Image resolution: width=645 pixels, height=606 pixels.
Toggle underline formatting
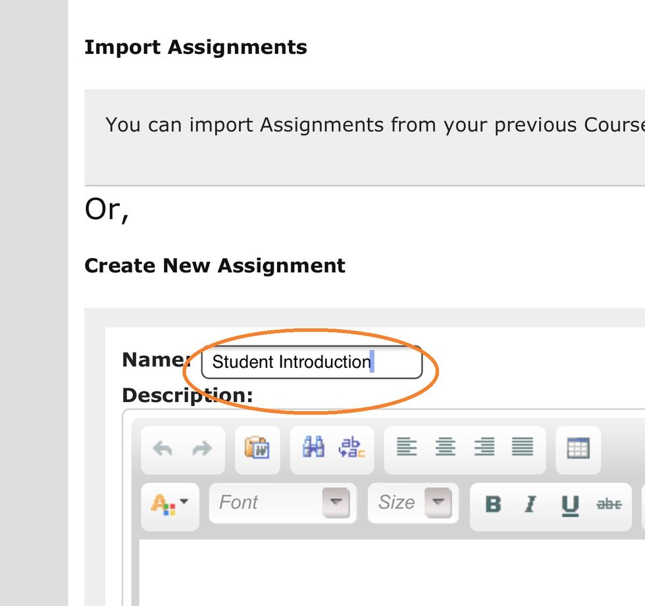[570, 505]
